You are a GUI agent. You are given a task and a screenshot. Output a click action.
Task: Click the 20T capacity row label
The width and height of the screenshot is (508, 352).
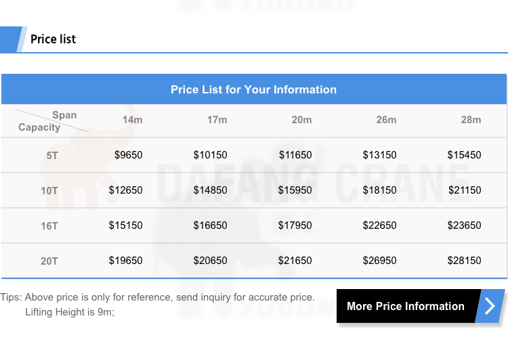49,261
